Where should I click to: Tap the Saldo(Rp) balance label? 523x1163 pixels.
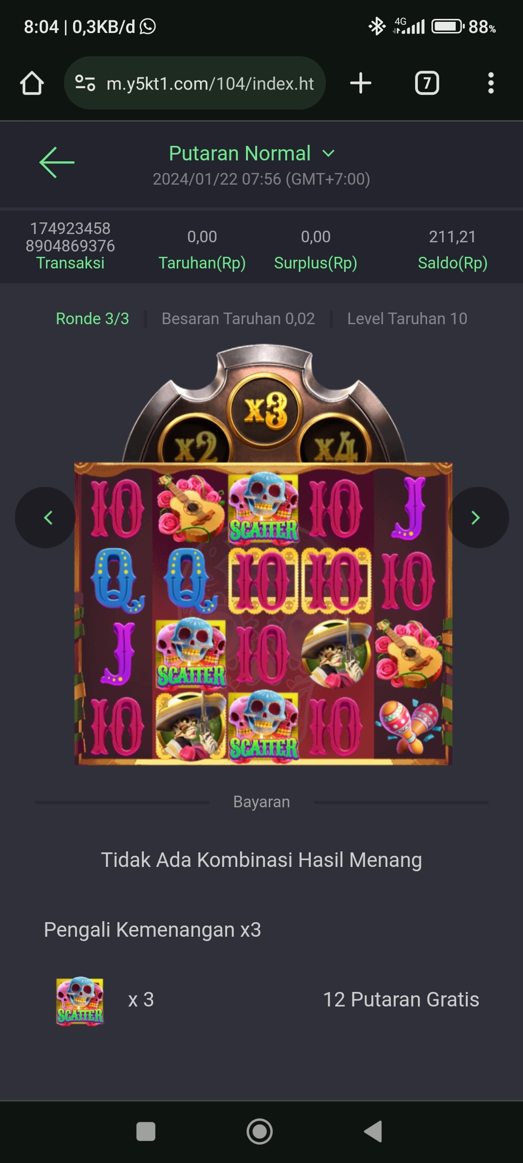click(x=453, y=263)
